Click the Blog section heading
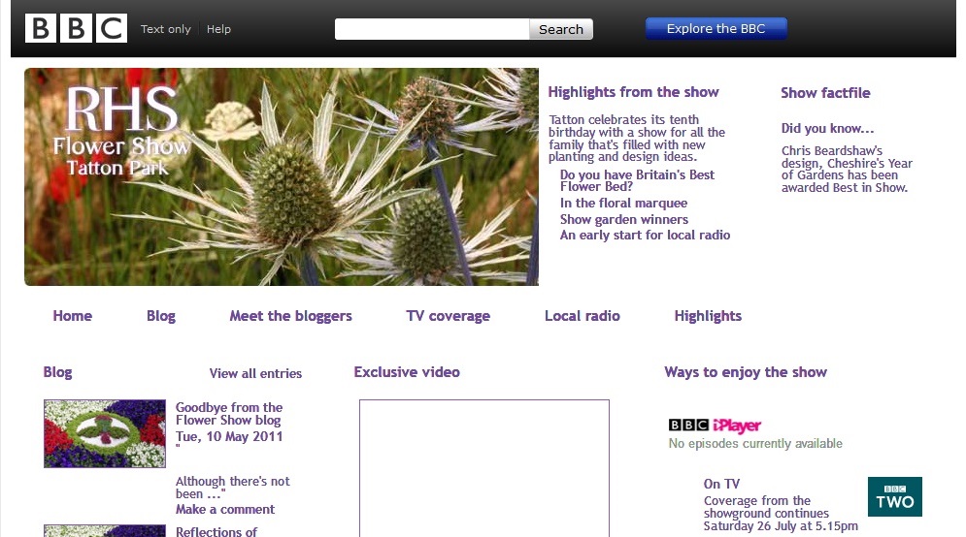Screen dimensions: 966x537 (x=58, y=372)
